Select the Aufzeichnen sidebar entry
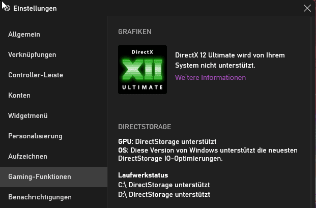316x208 pixels. pyautogui.click(x=53, y=157)
